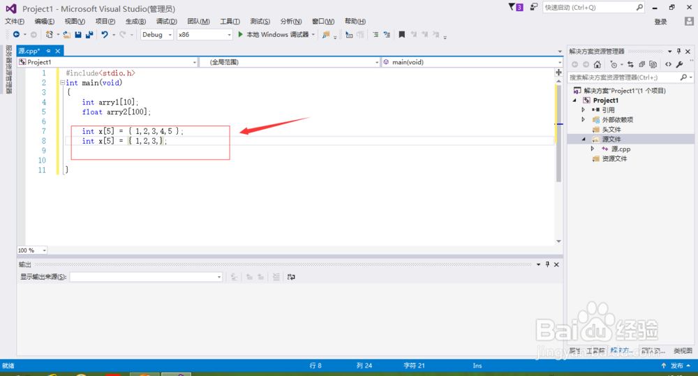The height and width of the screenshot is (376, 698).
Task: Click the Find in Files toolbar icon
Action: click(326, 34)
